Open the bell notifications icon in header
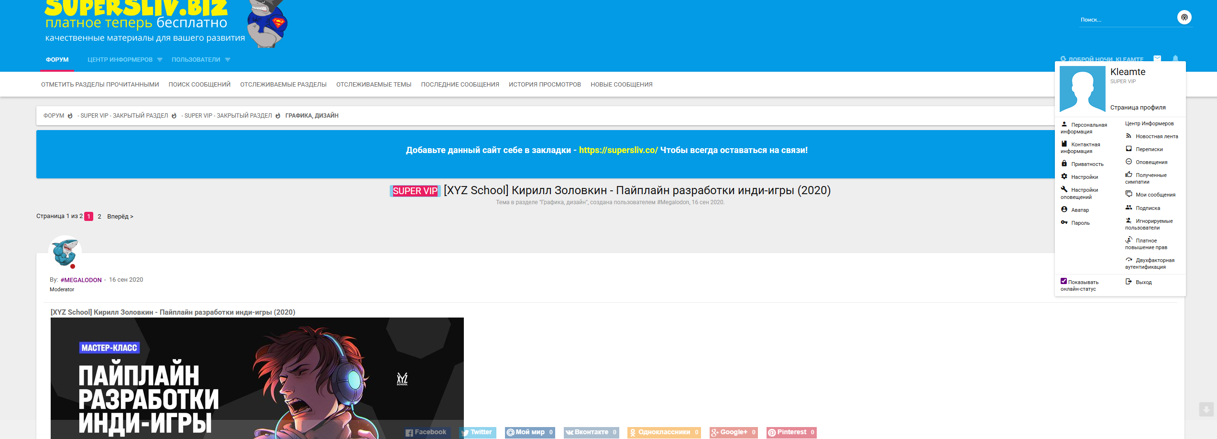Viewport: 1217px width, 439px height. click(x=1175, y=59)
